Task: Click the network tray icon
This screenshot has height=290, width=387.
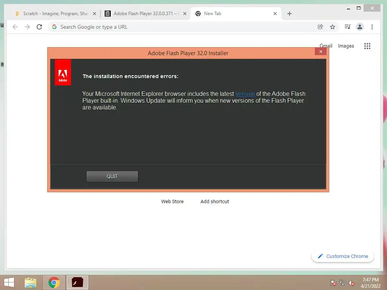Action: (342, 283)
